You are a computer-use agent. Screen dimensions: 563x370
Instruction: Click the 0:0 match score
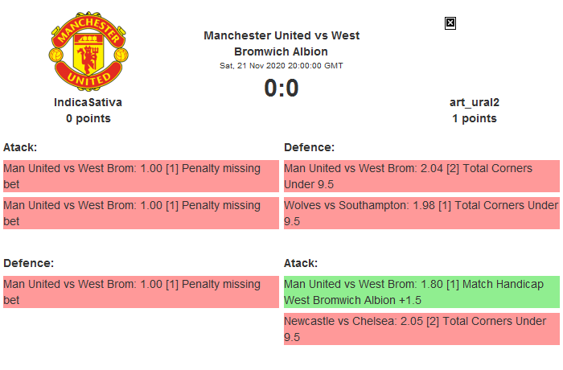tap(281, 88)
